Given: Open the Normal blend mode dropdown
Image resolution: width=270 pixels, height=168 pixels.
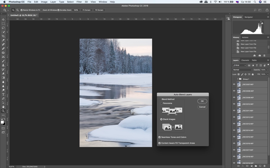Looking at the screenshot, I should (x=243, y=70).
